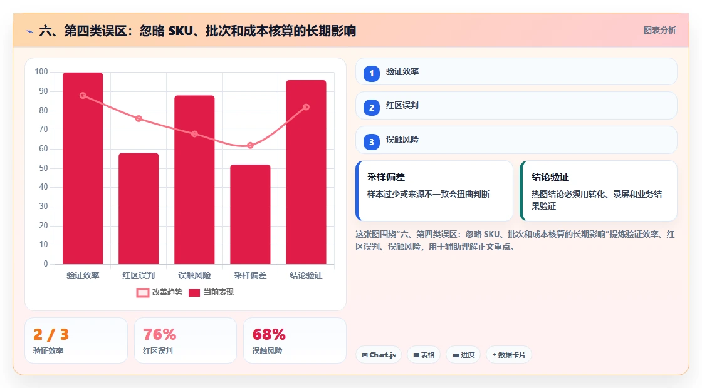Open the 结论验证 info card
This screenshot has width=702, height=388.
pyautogui.click(x=599, y=191)
